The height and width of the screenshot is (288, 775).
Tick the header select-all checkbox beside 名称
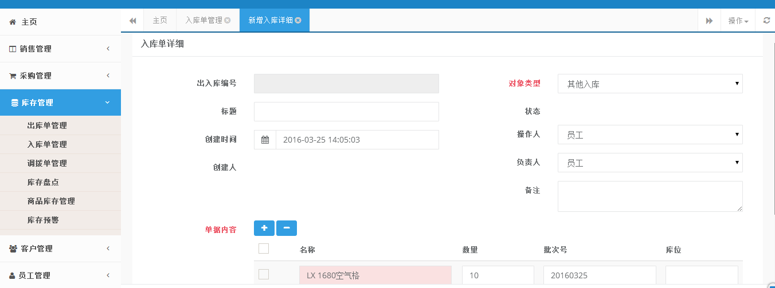264,248
